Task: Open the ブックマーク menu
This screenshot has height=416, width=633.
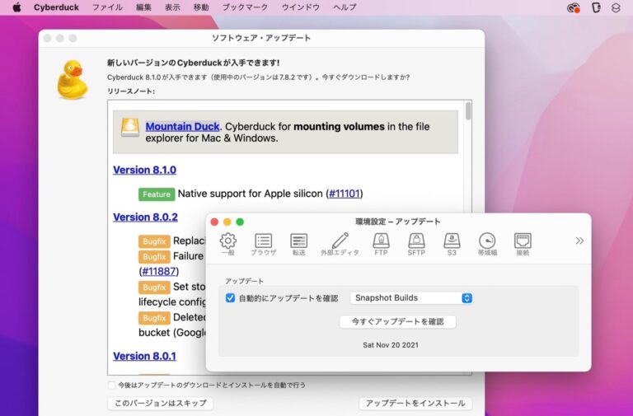Action: [245, 7]
